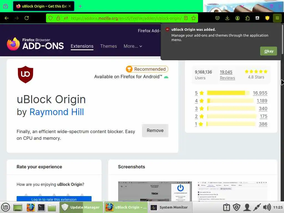Switch to System Monitor taskbar window

(x=170, y=207)
